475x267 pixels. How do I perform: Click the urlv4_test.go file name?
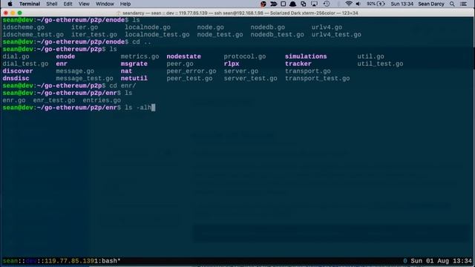coord(336,35)
